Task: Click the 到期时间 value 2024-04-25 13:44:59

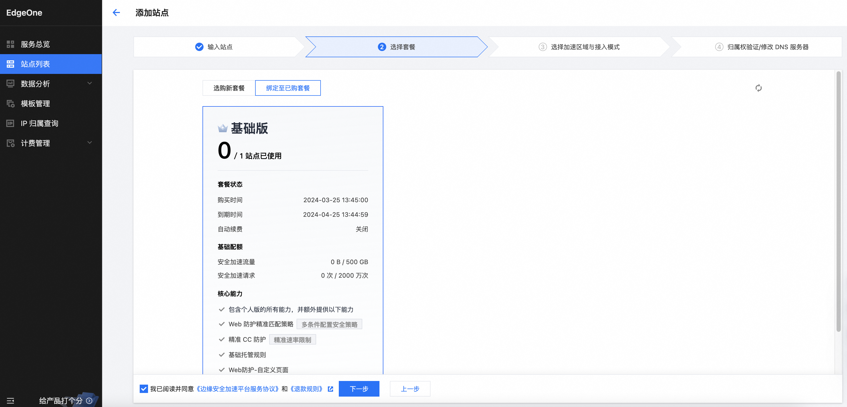Action: [x=335, y=214]
